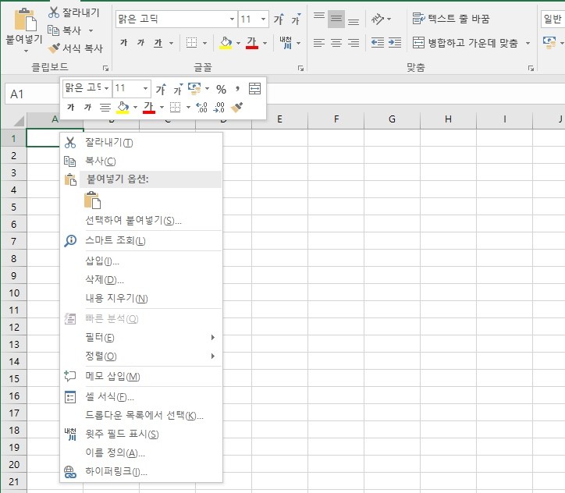The width and height of the screenshot is (565, 493).
Task: Toggle middle vertical alignment in ribbon
Action: click(x=336, y=19)
